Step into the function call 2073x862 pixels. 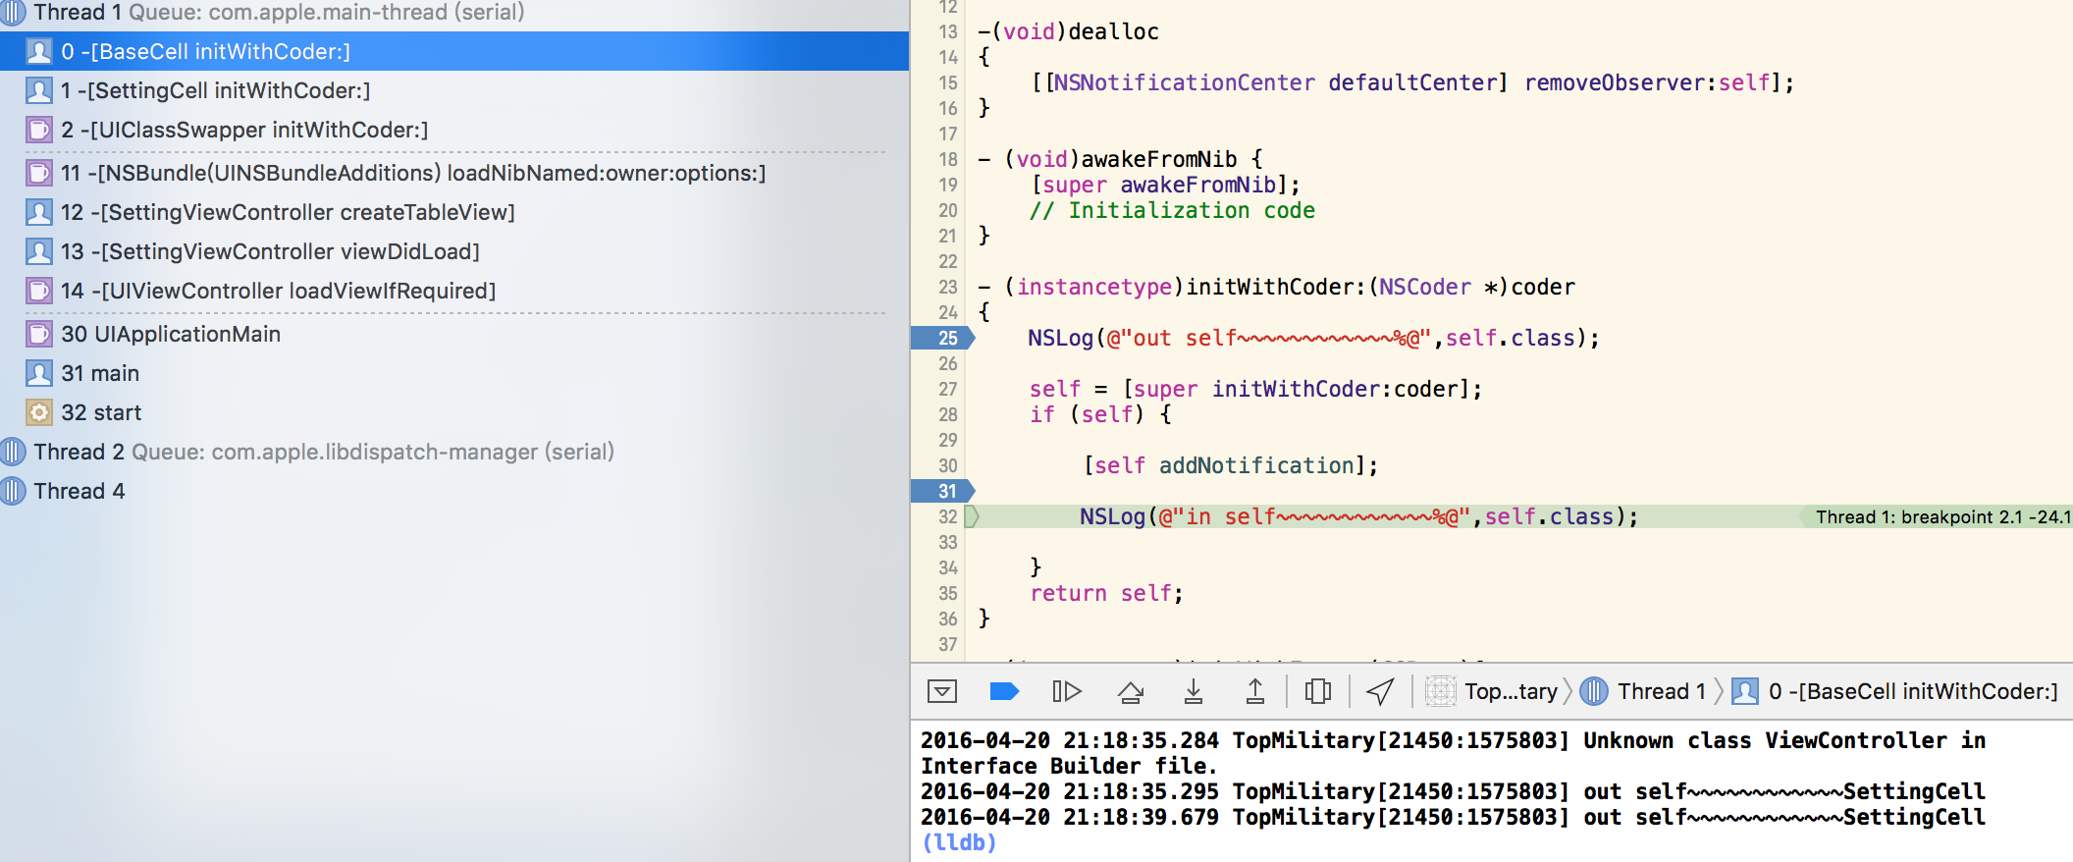1194,691
